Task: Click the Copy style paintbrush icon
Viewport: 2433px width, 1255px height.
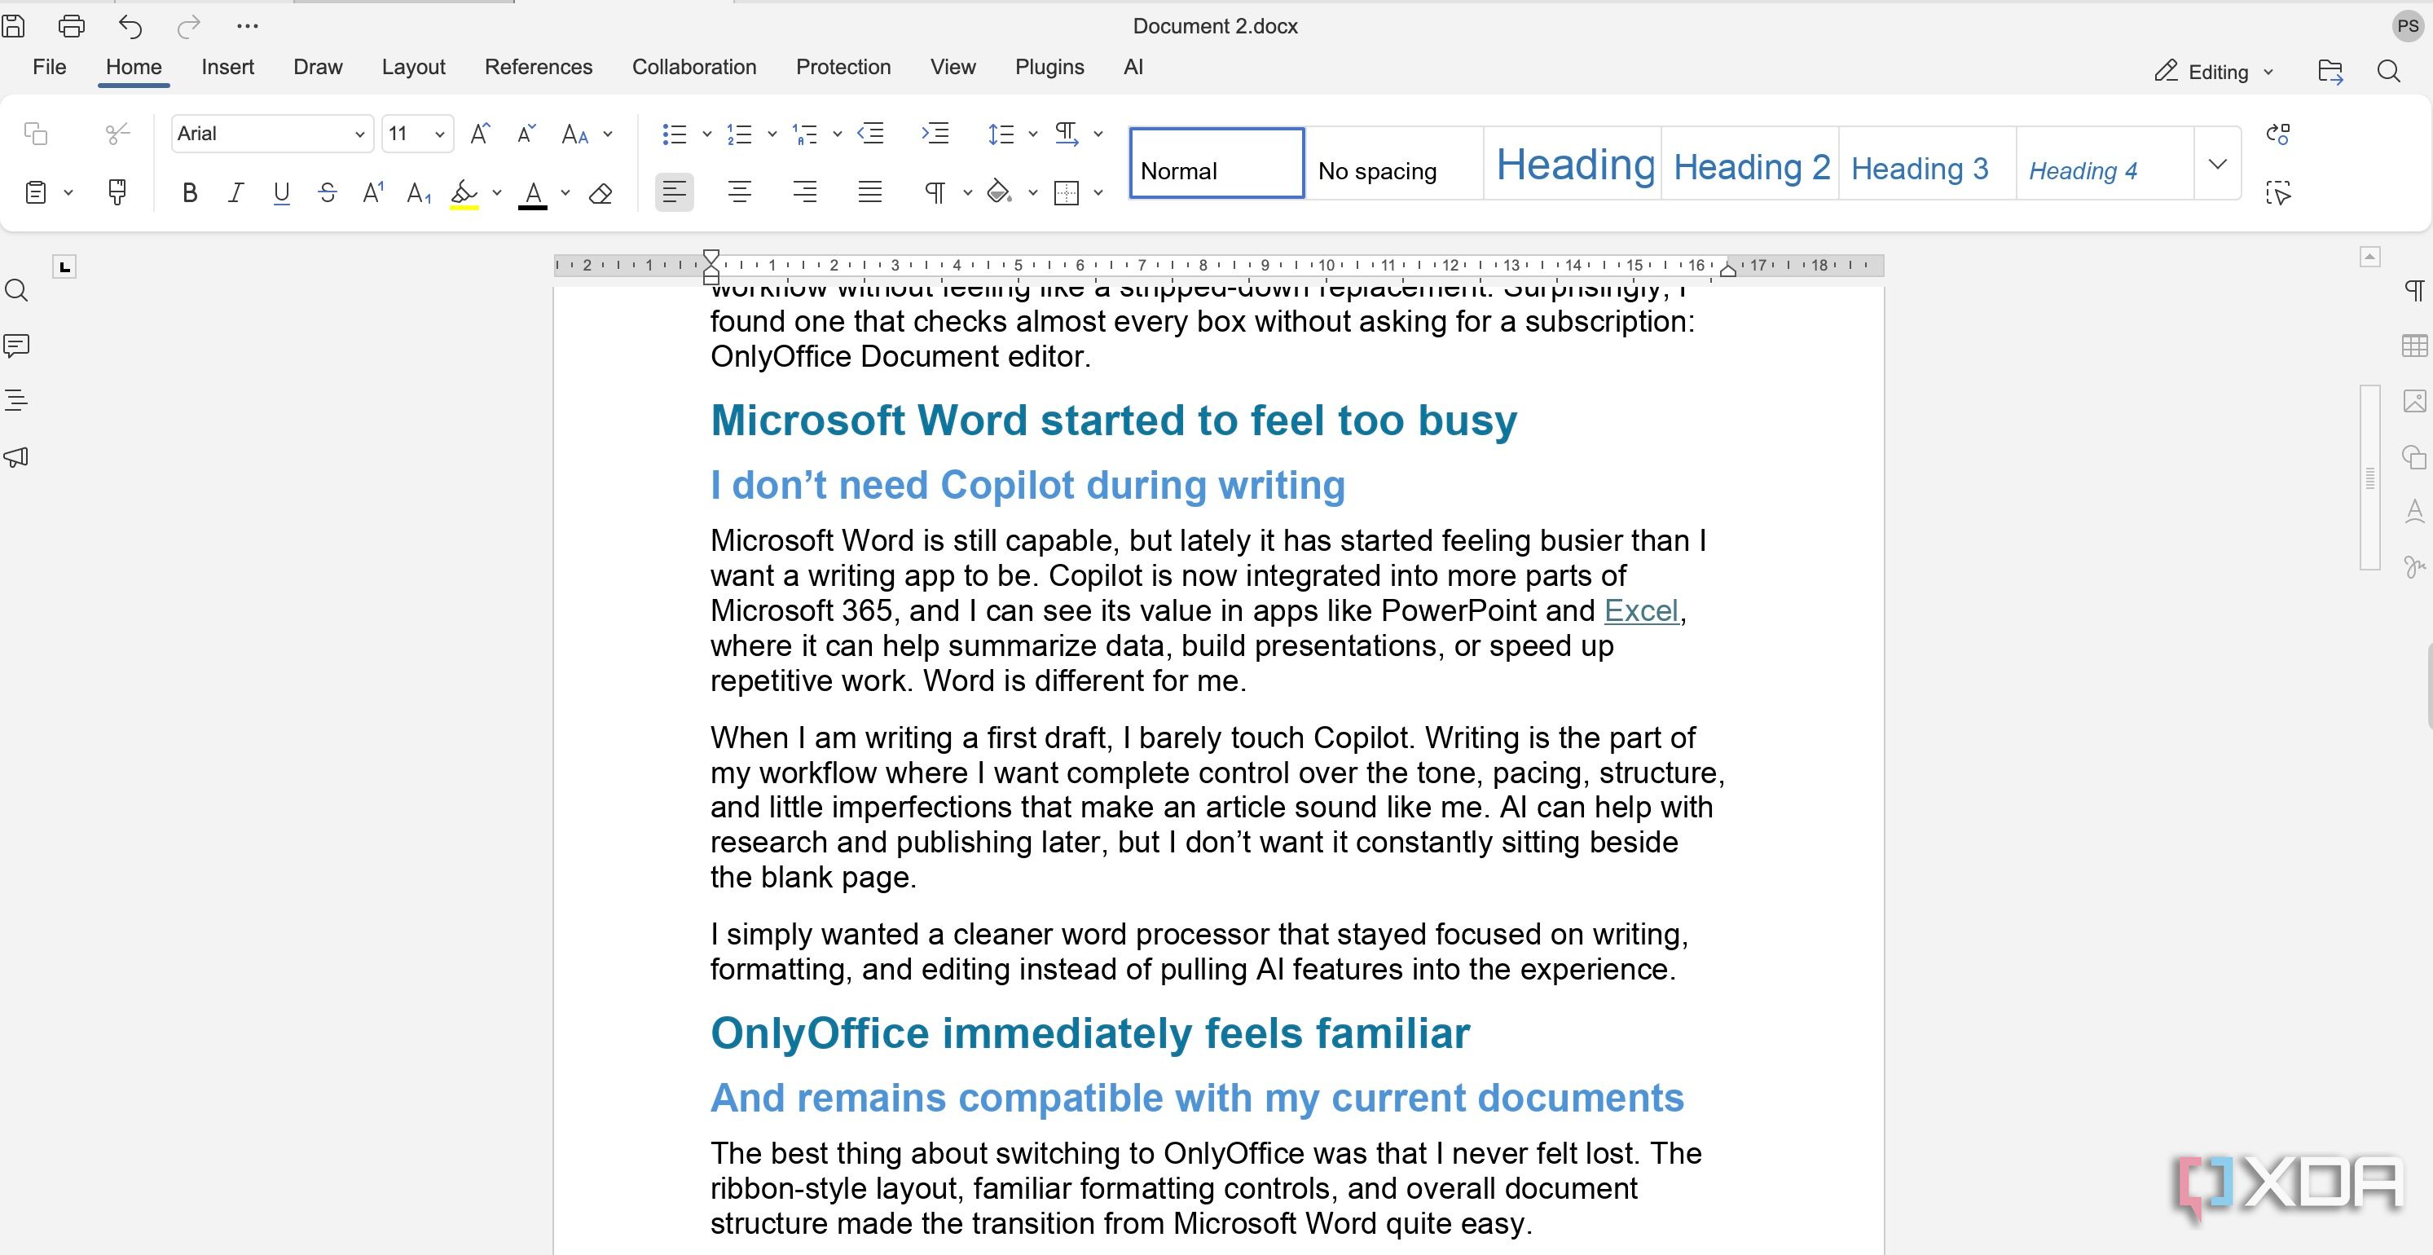Action: pos(117,192)
